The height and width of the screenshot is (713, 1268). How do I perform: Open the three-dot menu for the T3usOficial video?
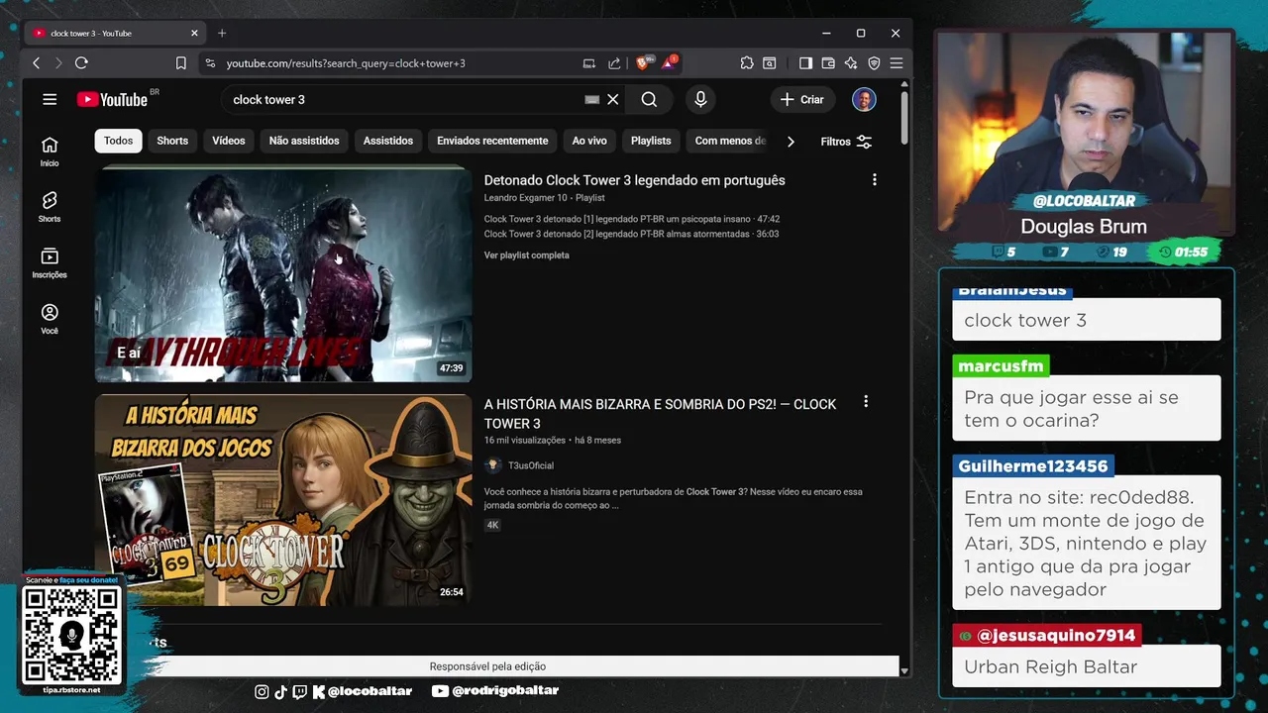(866, 402)
